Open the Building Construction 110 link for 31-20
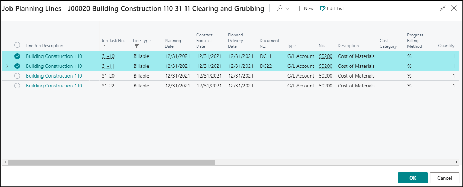 click(x=54, y=76)
